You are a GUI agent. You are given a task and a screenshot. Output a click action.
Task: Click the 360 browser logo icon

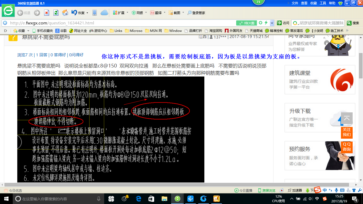[8, 11]
